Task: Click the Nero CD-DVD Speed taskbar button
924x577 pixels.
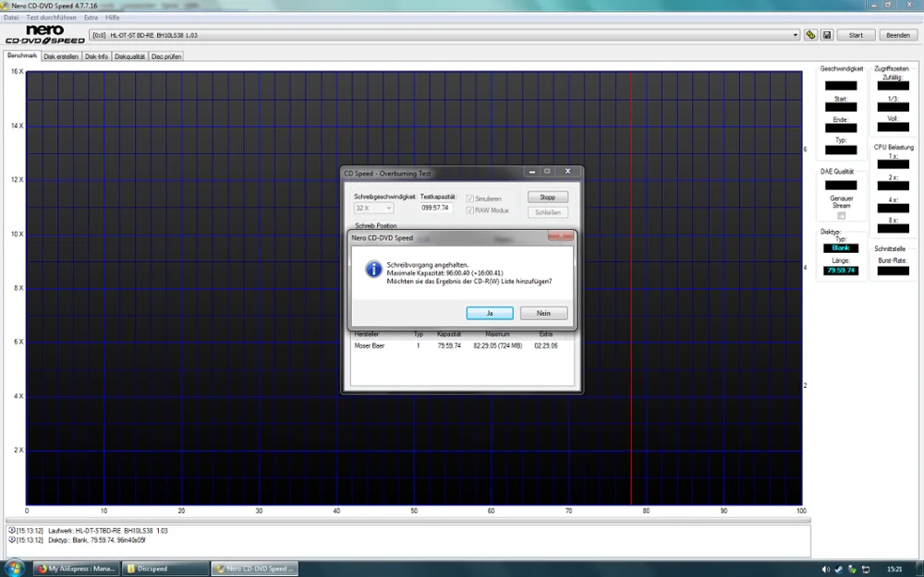Action: 255,569
